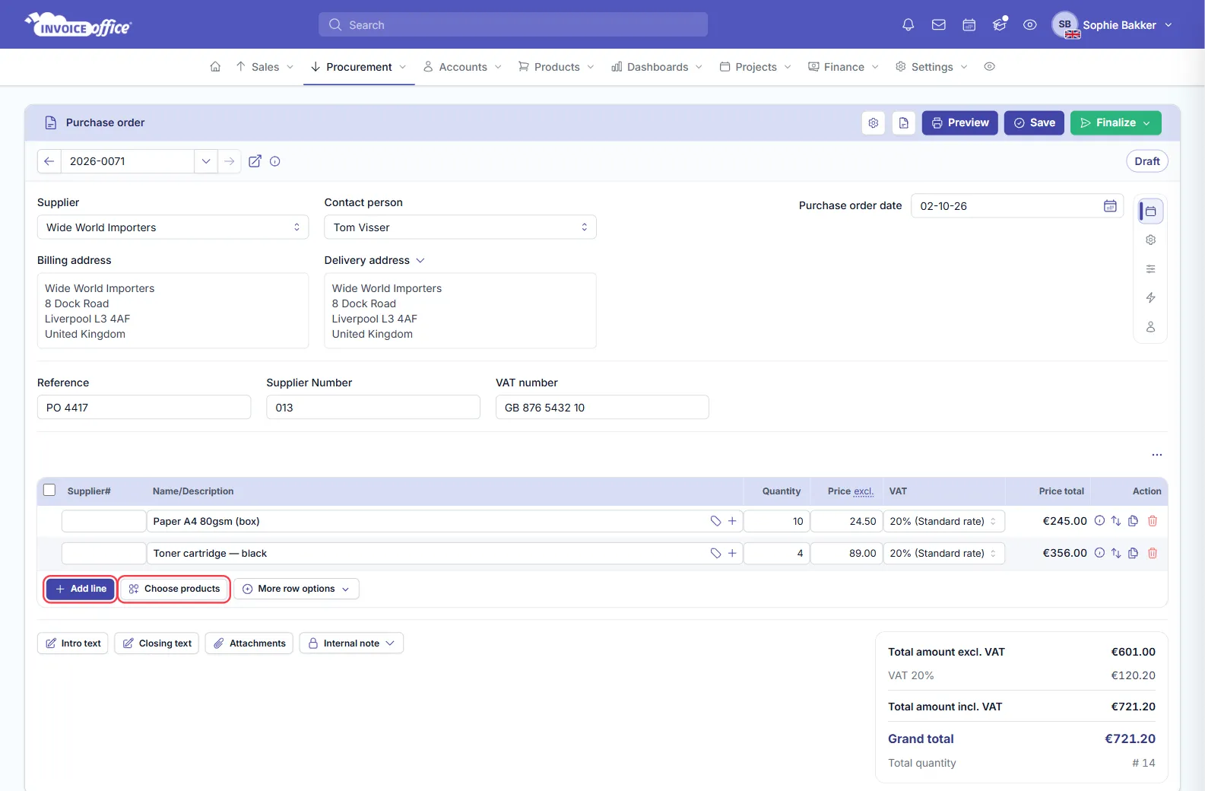This screenshot has width=1205, height=791.
Task: Toggle the eye icon in the top header
Action: [x=1029, y=25]
